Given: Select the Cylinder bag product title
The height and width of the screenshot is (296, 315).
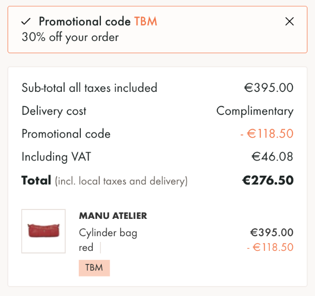Looking at the screenshot, I should (x=108, y=233).
